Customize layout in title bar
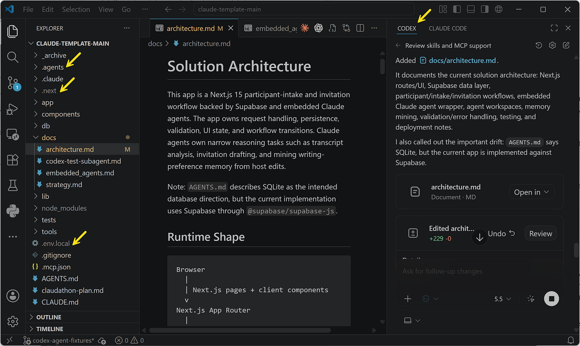 coord(443,9)
